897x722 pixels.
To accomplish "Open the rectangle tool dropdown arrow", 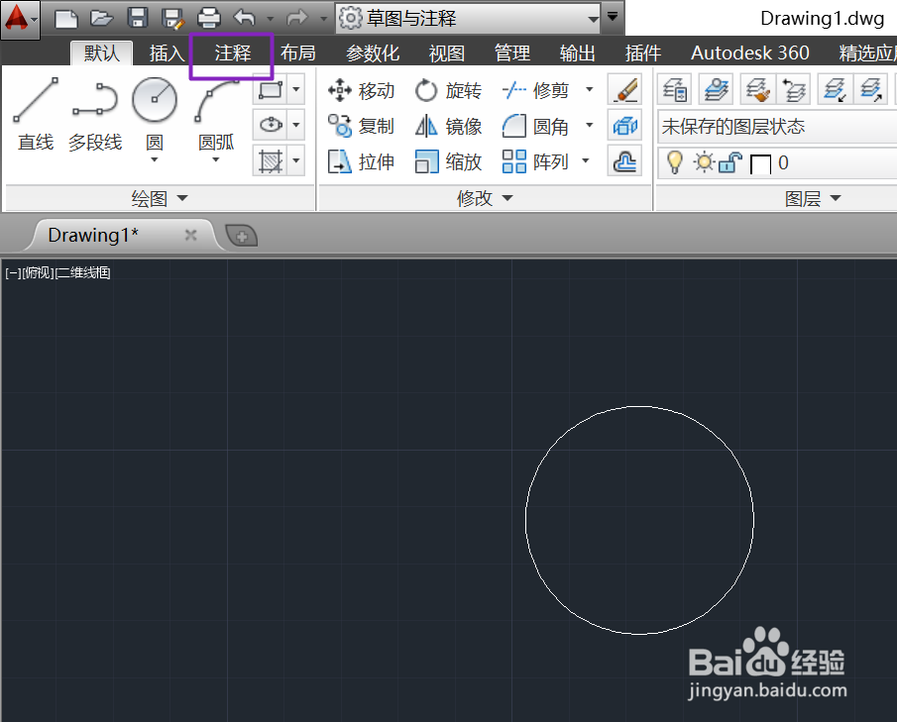I will pyautogui.click(x=295, y=90).
